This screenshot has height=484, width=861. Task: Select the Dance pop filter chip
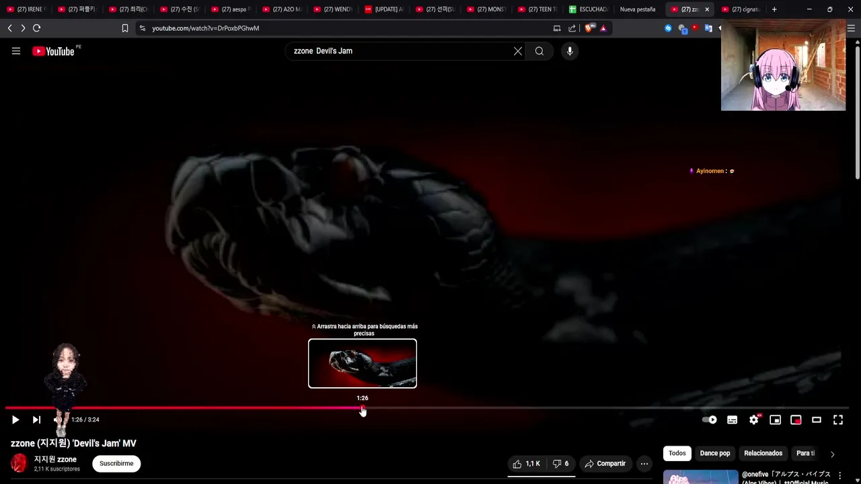(x=715, y=453)
